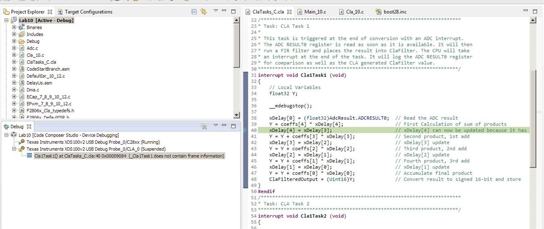The height and width of the screenshot is (229, 544).
Task: Open Debug view menu arrow
Action: click(216, 126)
